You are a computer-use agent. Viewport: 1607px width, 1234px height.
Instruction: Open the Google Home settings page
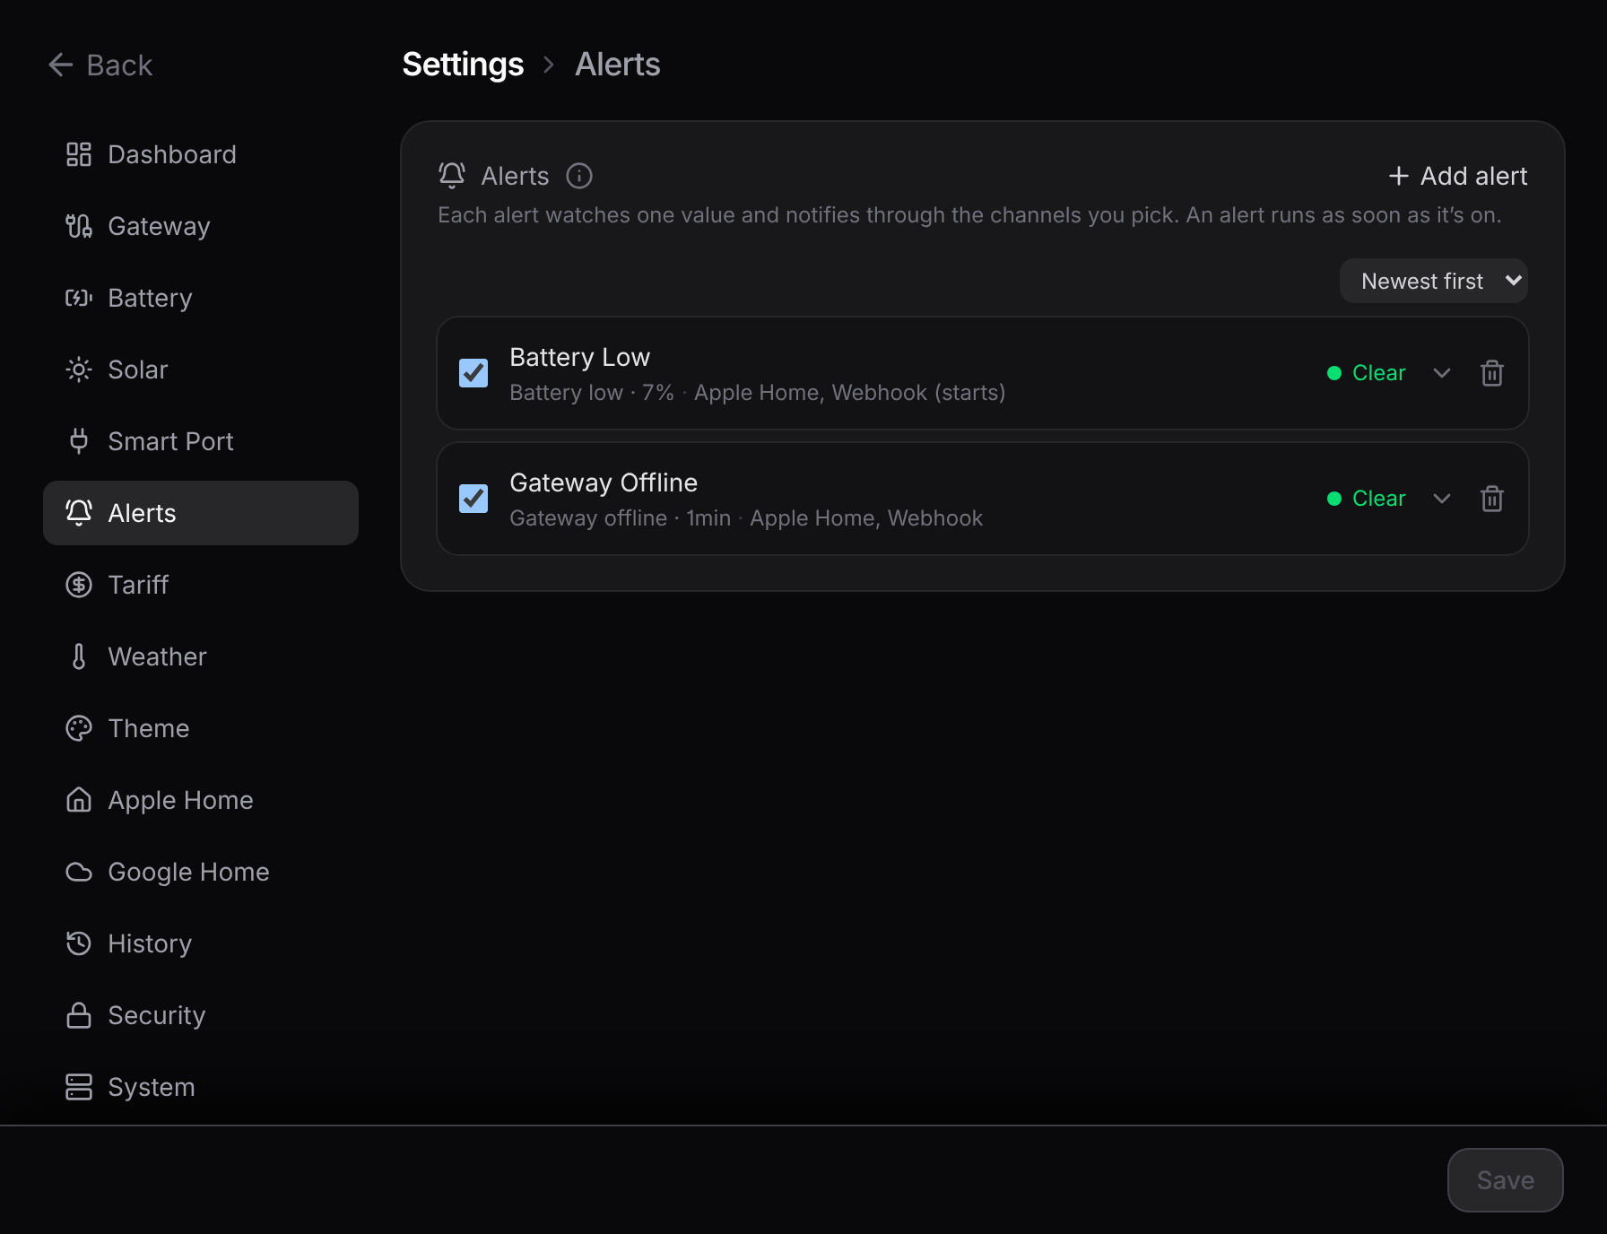click(x=201, y=872)
